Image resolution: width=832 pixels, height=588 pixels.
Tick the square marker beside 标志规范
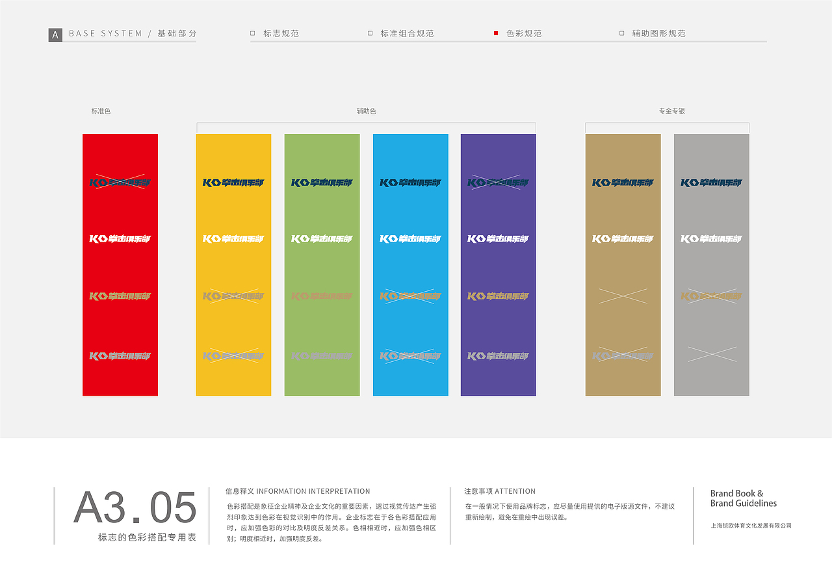coord(253,32)
